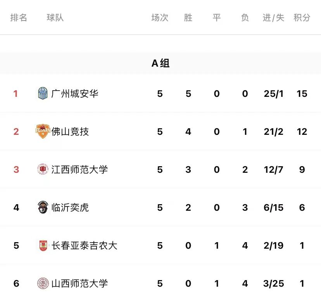Click the 山西师范大学 circular emblem

pos(43,283)
